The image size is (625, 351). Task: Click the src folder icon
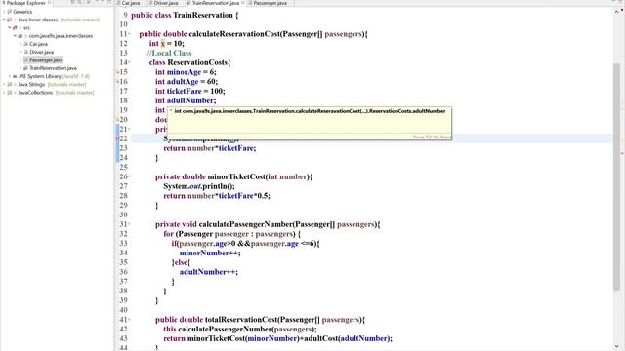pos(16,28)
